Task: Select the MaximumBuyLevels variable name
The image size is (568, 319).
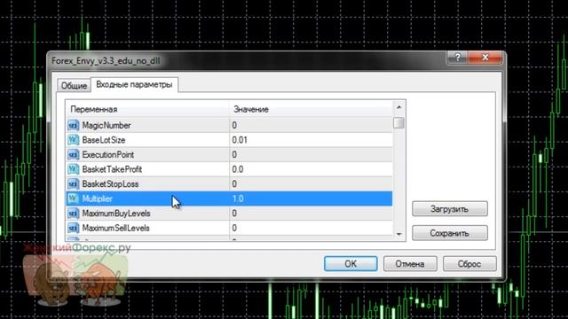Action: (x=116, y=214)
